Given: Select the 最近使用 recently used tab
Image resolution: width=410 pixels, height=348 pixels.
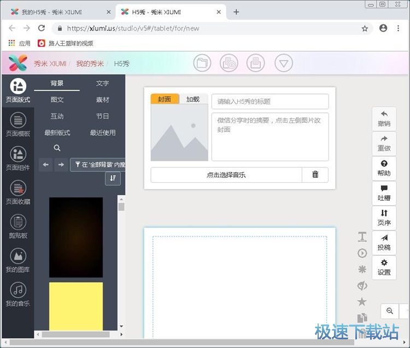Looking at the screenshot, I should pos(103,133).
